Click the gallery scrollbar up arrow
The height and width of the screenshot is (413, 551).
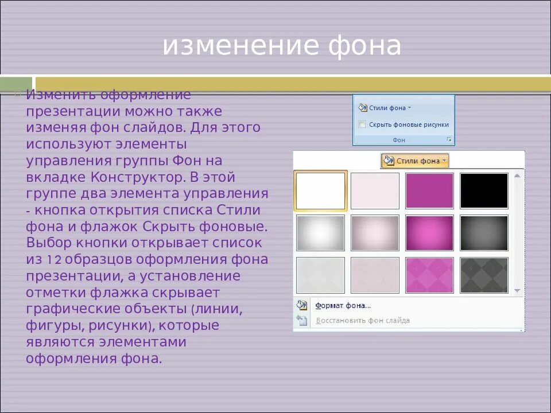click(x=517, y=176)
